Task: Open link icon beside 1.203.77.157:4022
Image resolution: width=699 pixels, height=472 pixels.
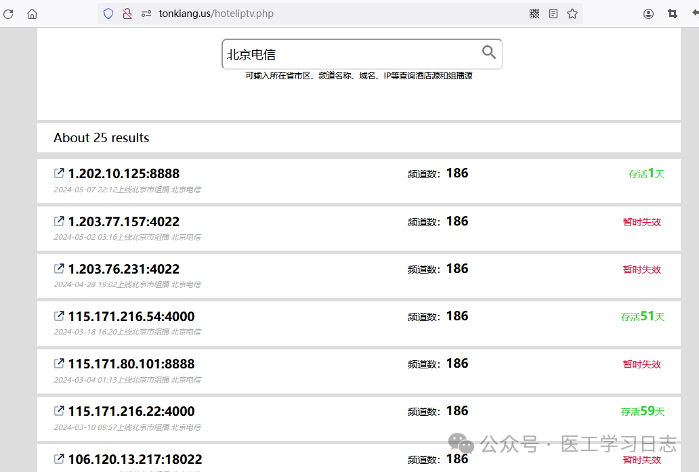Action: (x=59, y=221)
